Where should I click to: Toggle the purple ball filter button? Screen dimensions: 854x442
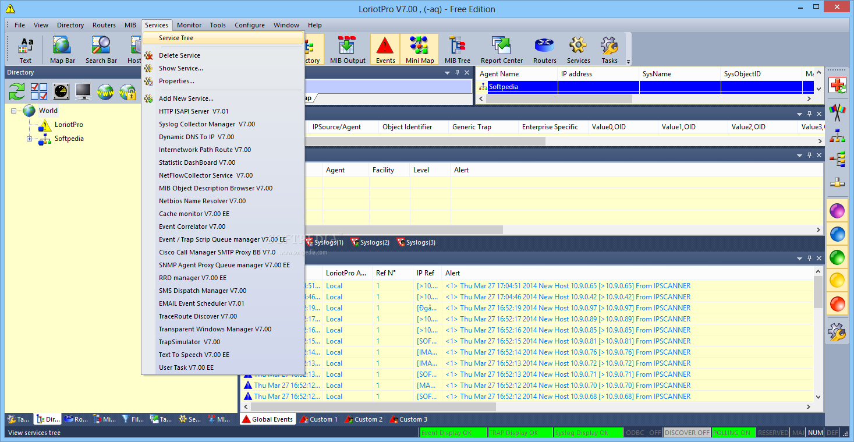pos(837,211)
